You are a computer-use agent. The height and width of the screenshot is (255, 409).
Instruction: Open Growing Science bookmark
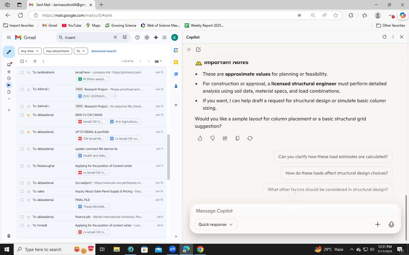(x=121, y=25)
